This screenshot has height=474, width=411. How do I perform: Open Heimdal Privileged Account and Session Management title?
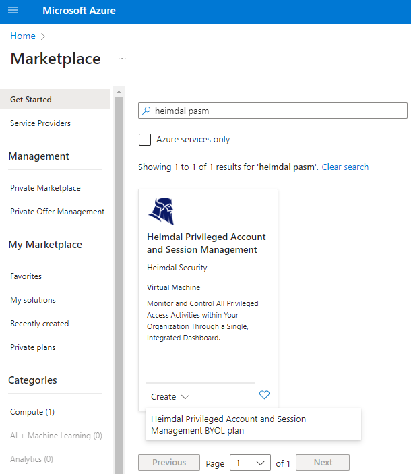pos(206,243)
